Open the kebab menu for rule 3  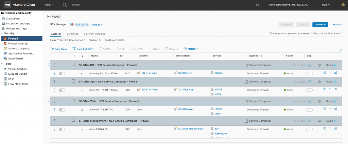54,110
